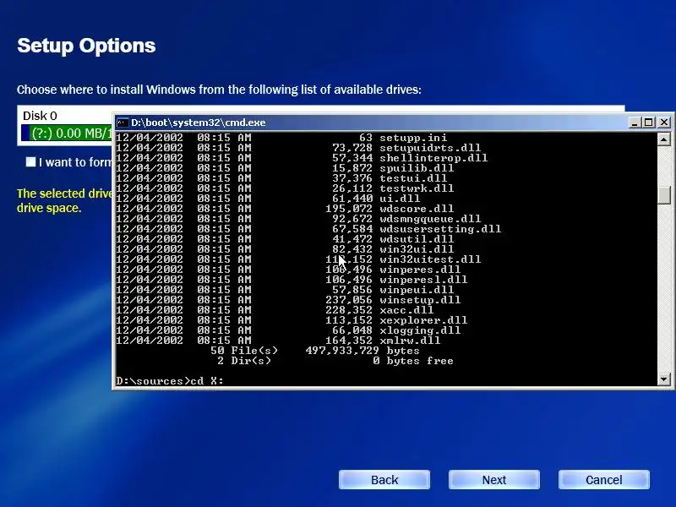Screen dimensions: 676x507
Task: Click the xexplorer.dll file line
Action: (x=292, y=320)
